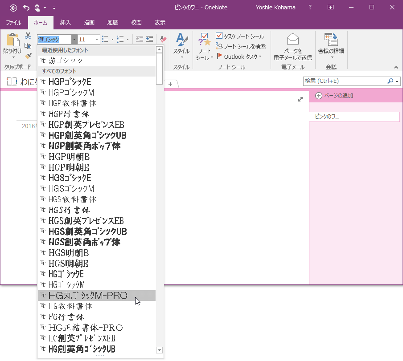This screenshot has width=403, height=361.
Task: Toggle Touch/Mouse mode icon
Action: tap(37, 8)
